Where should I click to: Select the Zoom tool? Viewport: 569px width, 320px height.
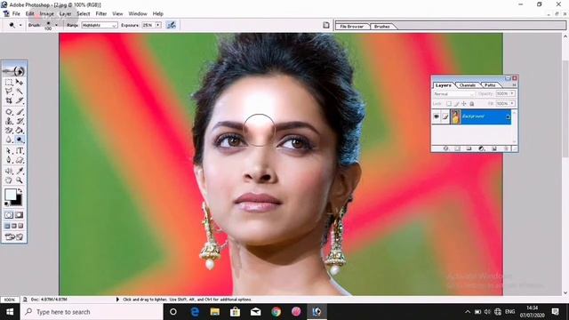click(20, 180)
